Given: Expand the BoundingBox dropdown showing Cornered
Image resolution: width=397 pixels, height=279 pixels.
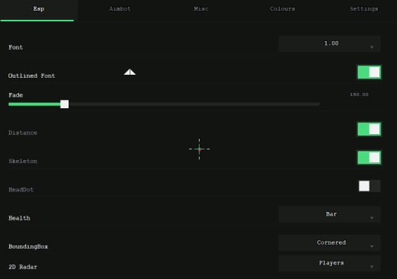Looking at the screenshot, I should pyautogui.click(x=330, y=243).
